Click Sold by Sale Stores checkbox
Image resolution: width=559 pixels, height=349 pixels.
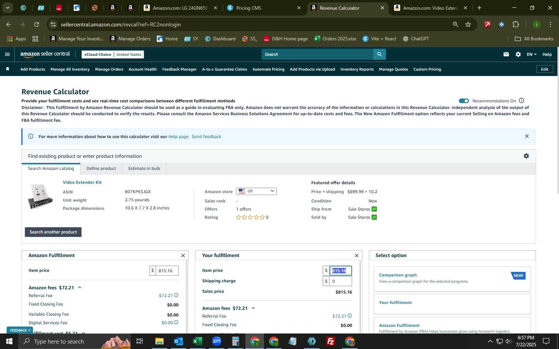point(374,217)
